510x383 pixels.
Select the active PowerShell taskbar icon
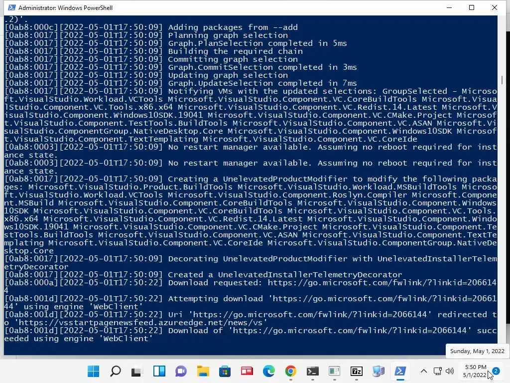[x=400, y=371]
